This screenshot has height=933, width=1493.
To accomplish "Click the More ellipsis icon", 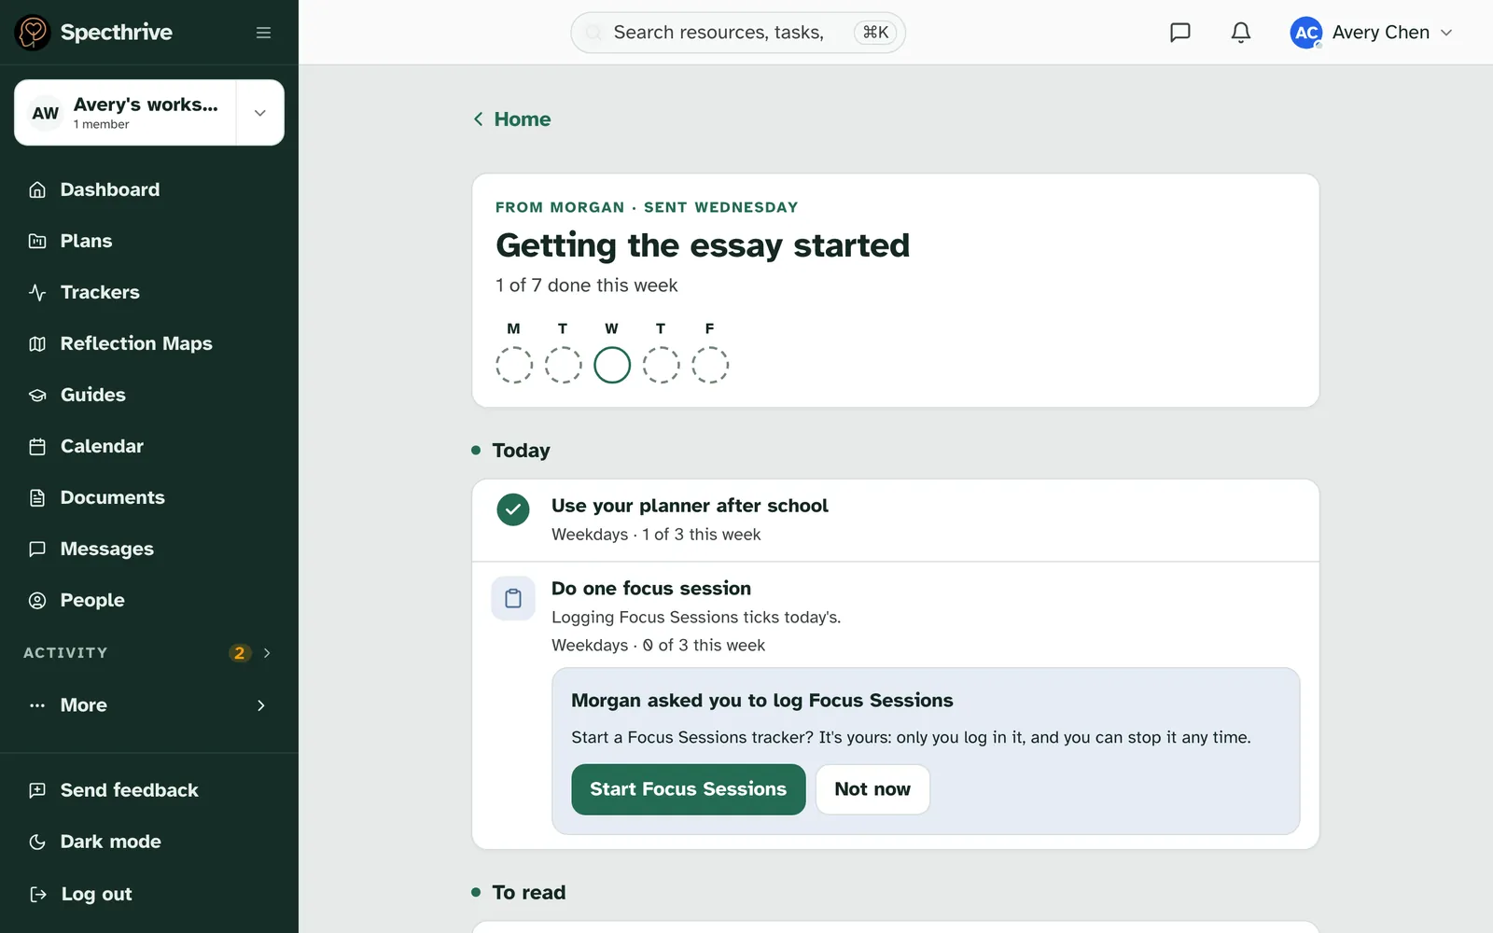I will [x=37, y=705].
